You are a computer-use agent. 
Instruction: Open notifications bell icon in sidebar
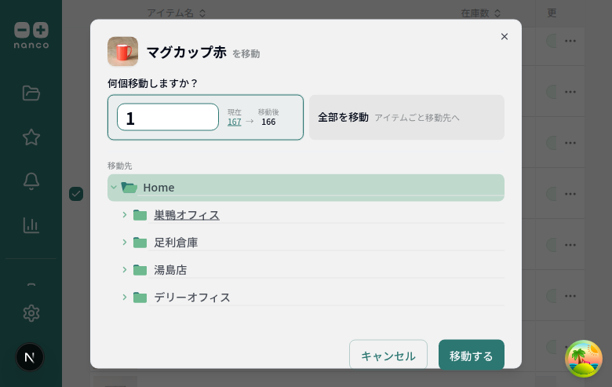point(31,181)
